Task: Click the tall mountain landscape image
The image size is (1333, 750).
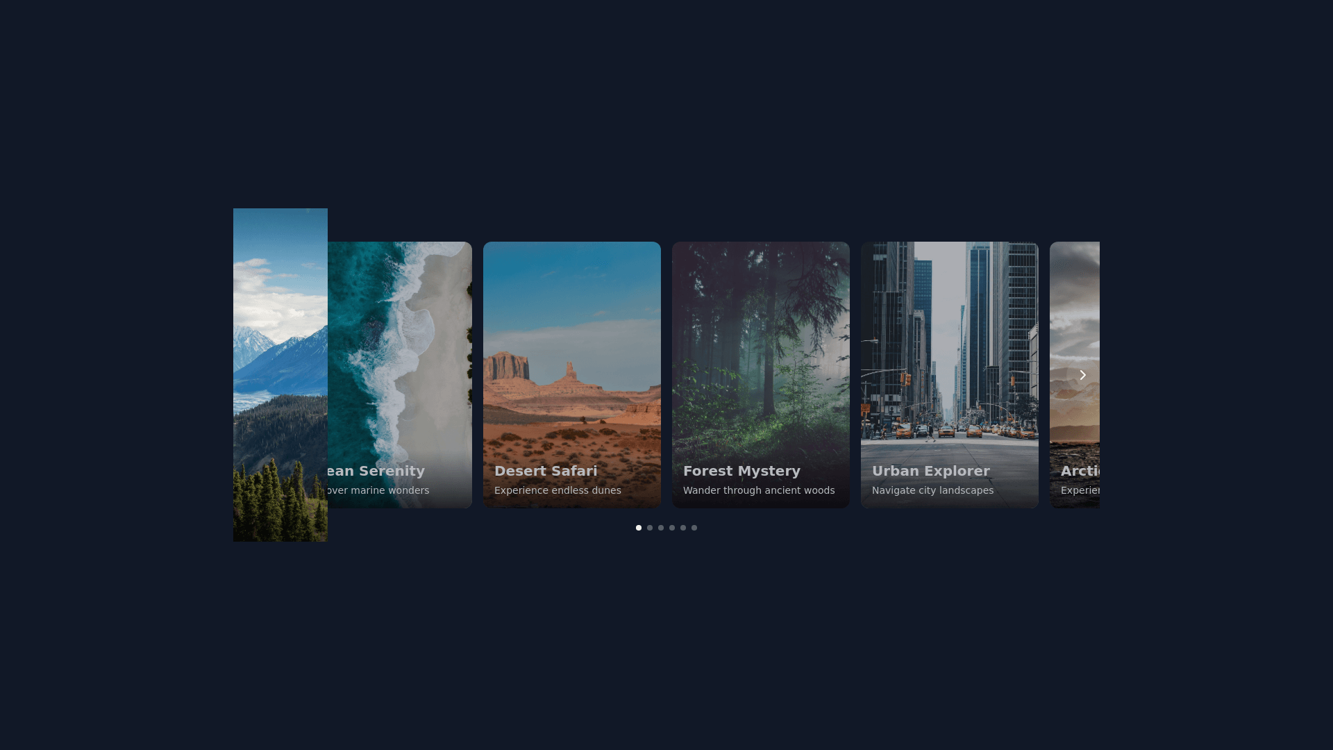Action: (x=280, y=375)
